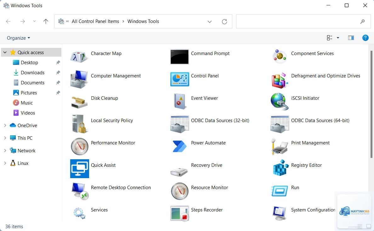Open the Character Map icon
This screenshot has height=231, width=374.
click(79, 57)
